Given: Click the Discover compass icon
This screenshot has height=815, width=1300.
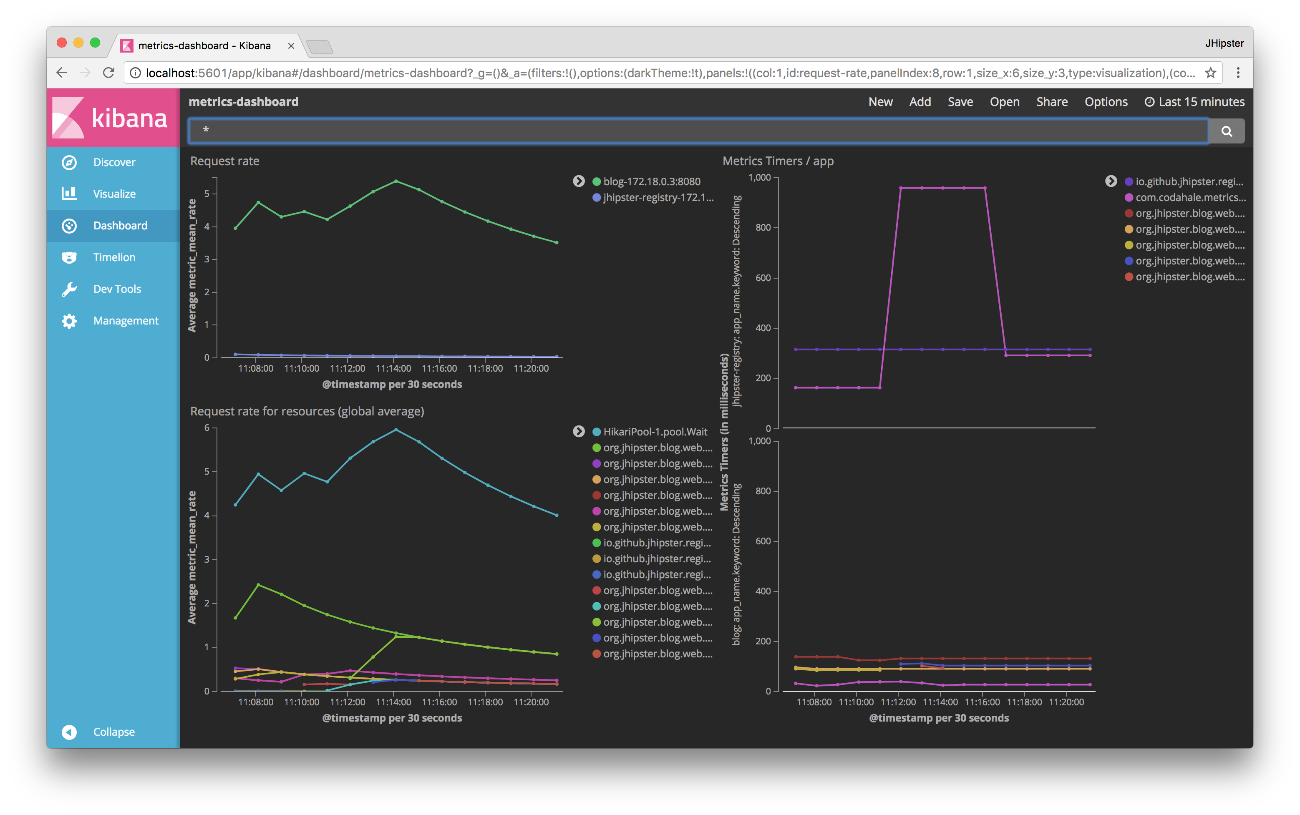Looking at the screenshot, I should (69, 162).
